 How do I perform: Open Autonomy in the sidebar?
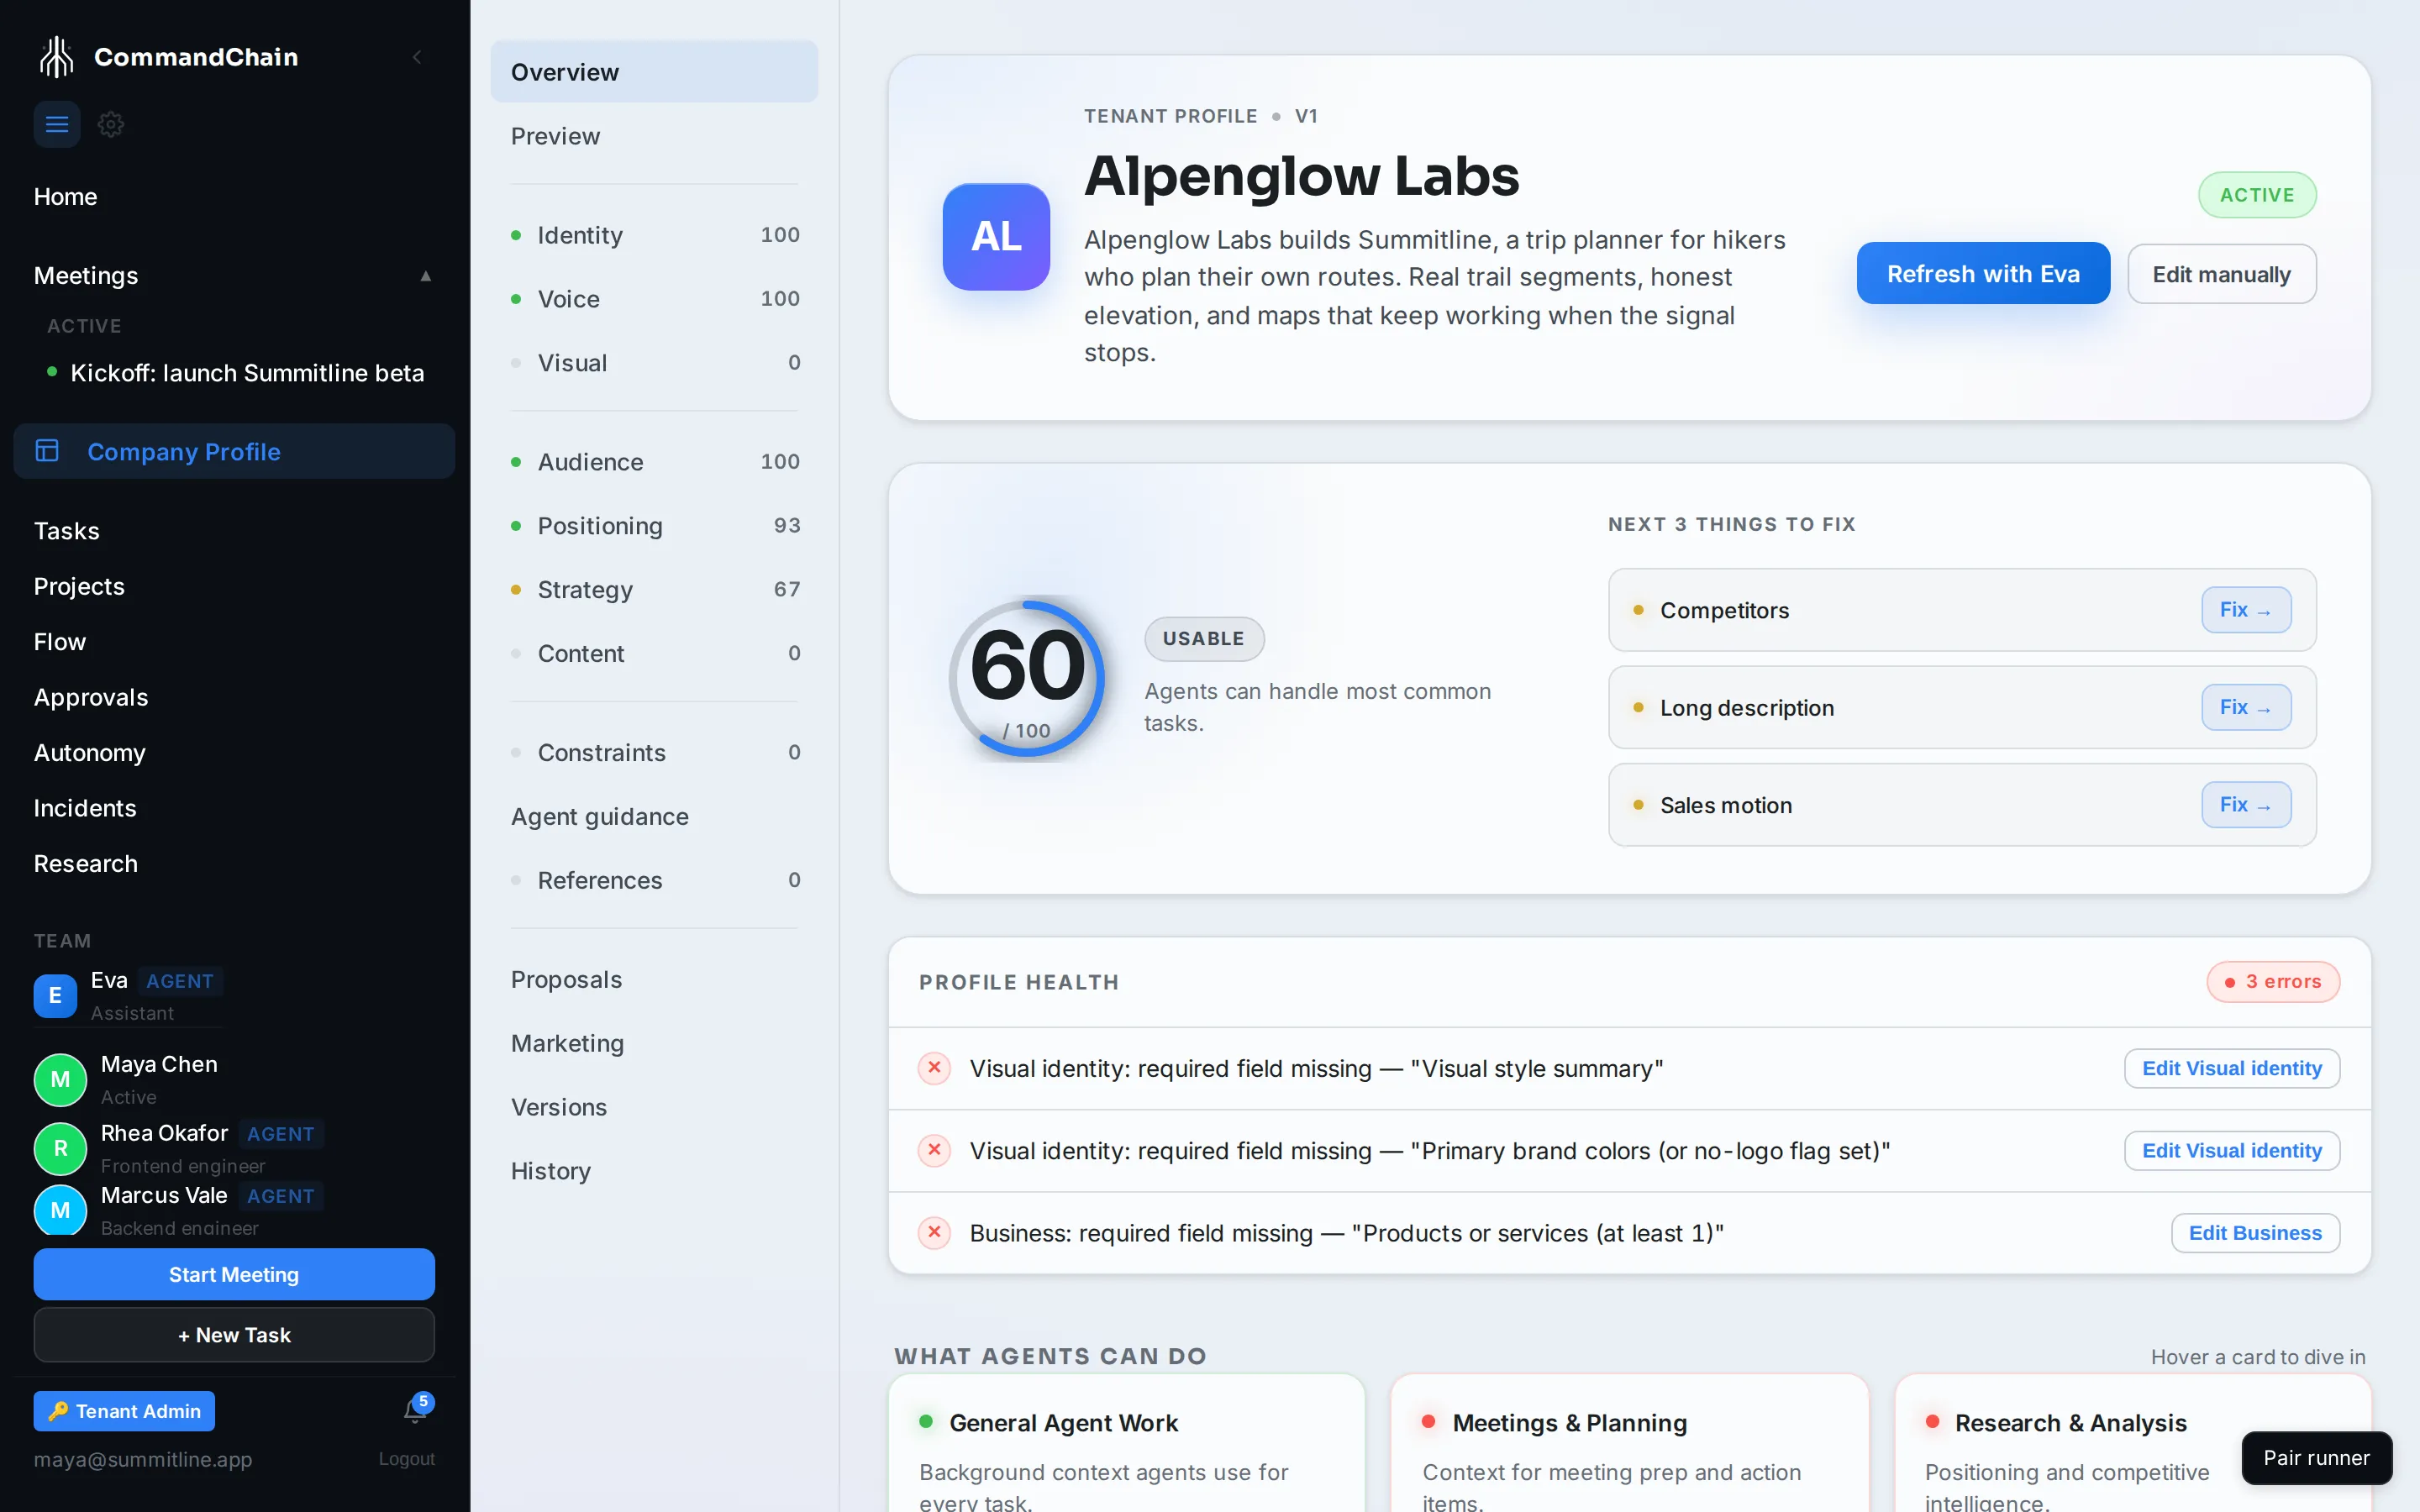[90, 753]
